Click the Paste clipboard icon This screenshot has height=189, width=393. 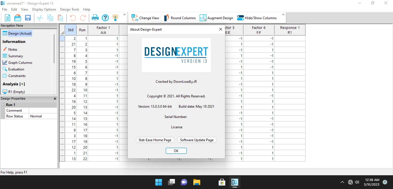(x=60, y=18)
